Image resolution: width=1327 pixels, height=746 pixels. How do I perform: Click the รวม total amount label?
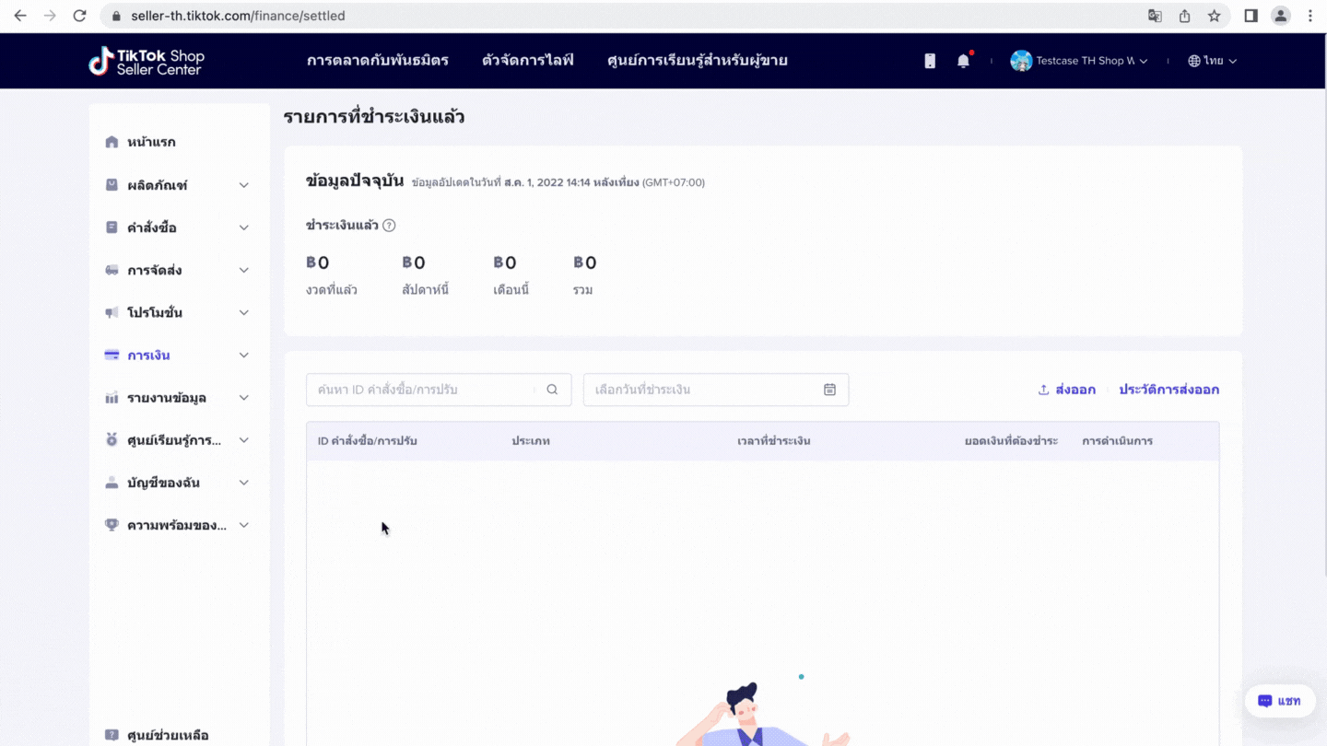[583, 290]
